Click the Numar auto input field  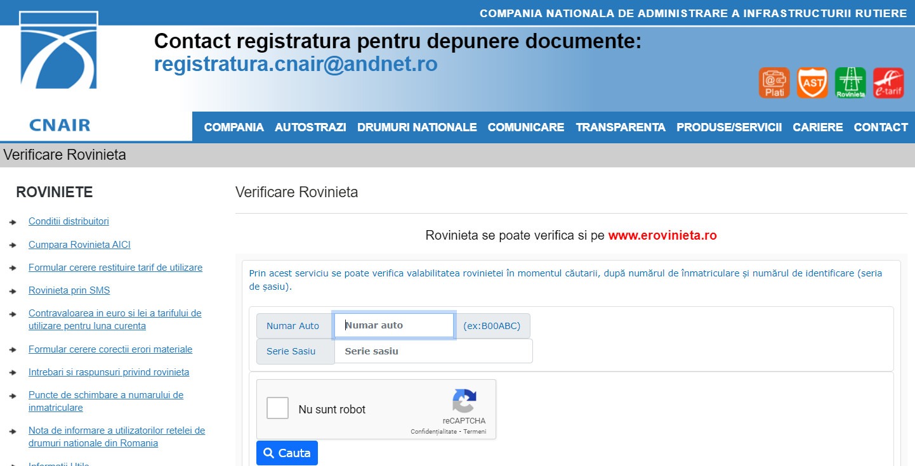tap(394, 325)
